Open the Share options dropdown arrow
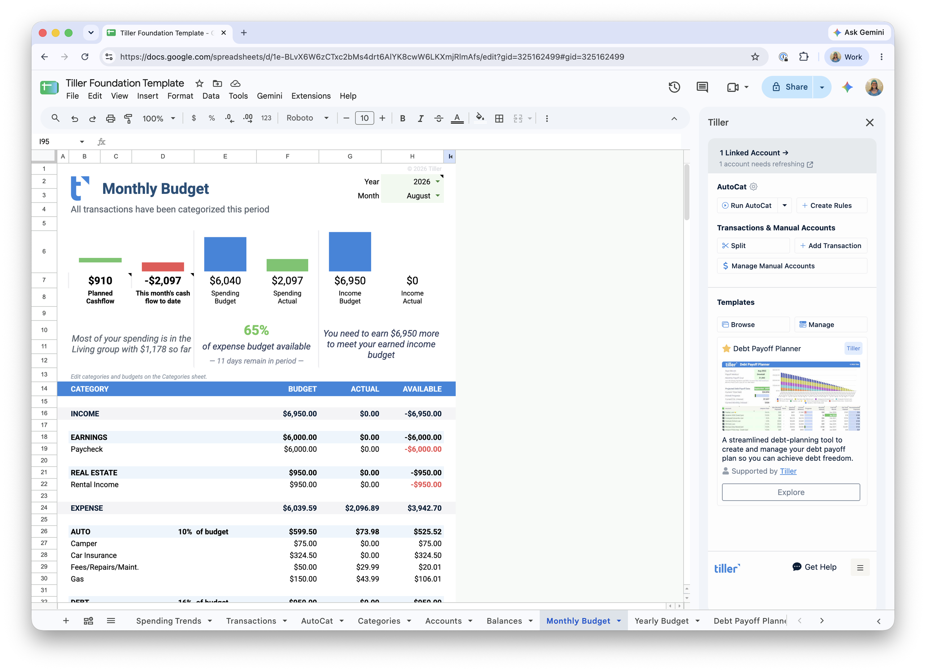 (x=822, y=87)
